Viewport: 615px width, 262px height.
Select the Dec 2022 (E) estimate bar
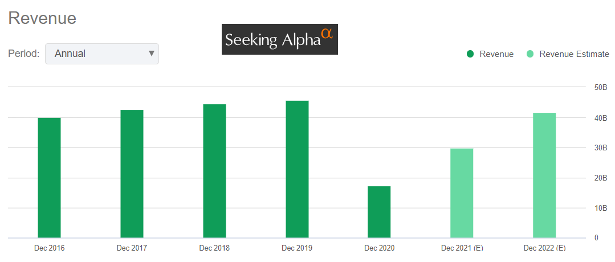[544, 175]
